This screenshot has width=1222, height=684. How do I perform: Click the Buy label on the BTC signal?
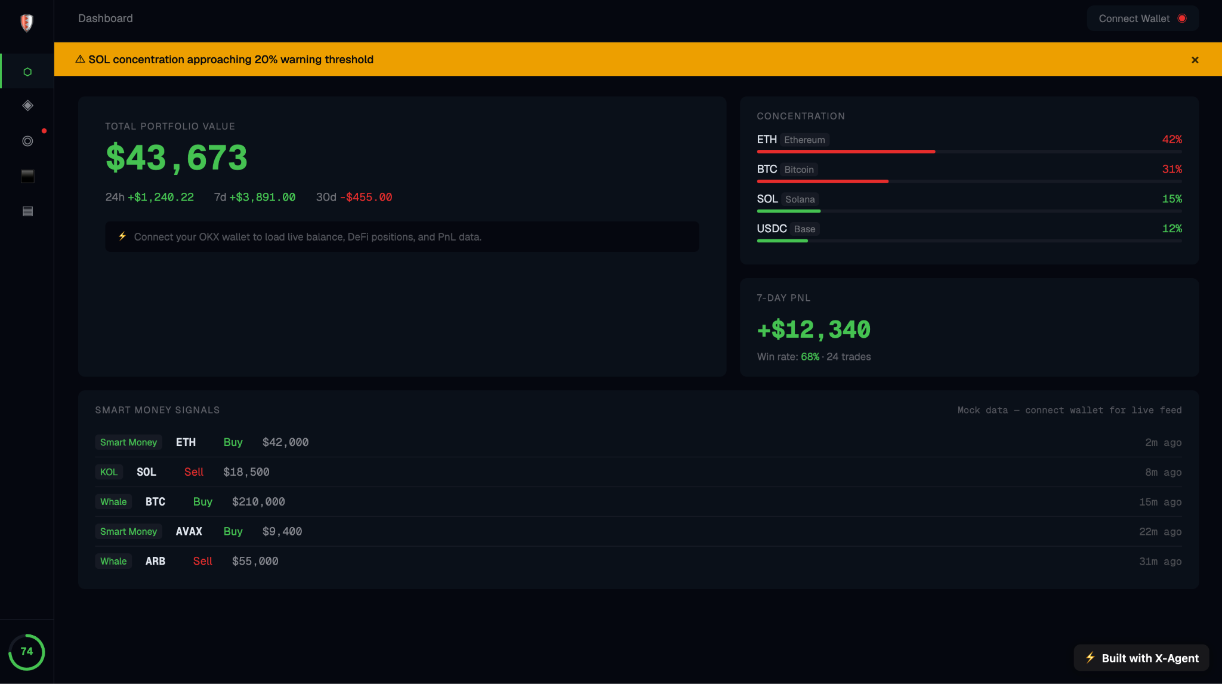203,502
